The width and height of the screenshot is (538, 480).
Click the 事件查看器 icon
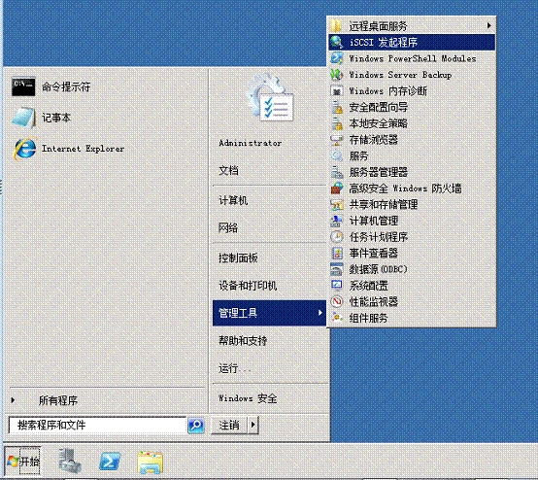click(x=337, y=254)
